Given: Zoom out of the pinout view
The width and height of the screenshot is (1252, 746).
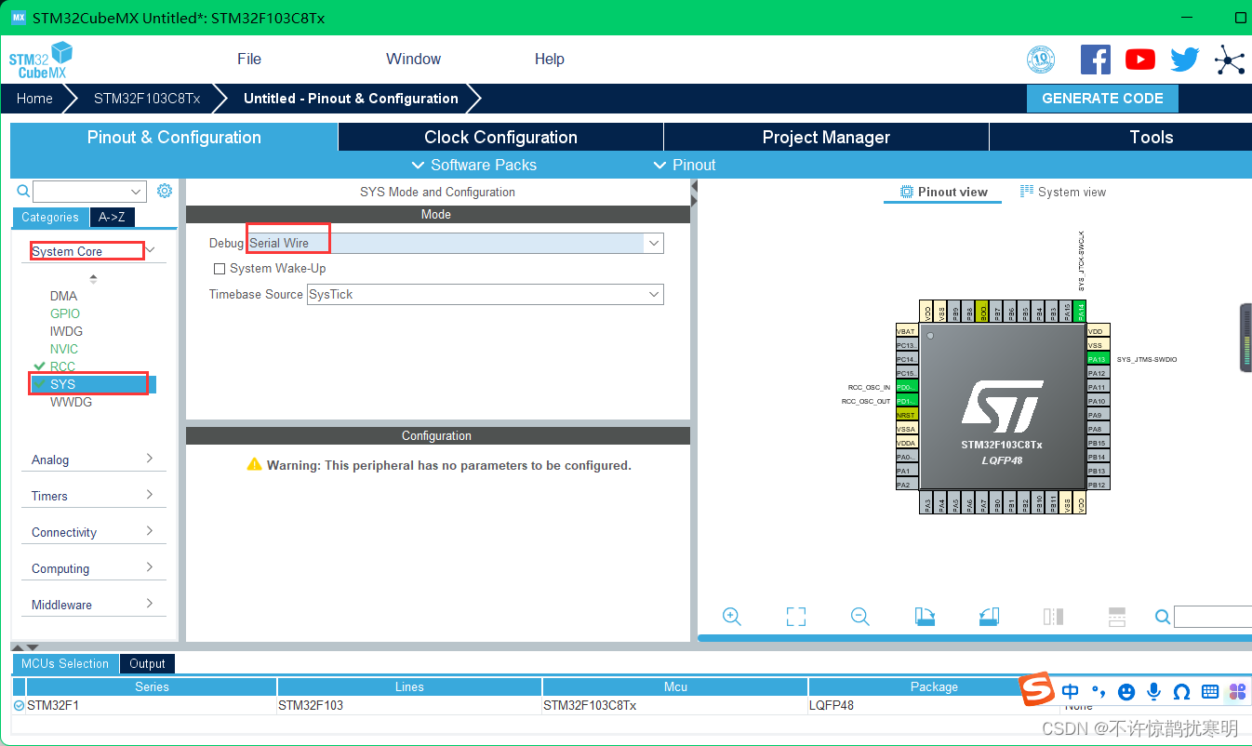Looking at the screenshot, I should click(x=860, y=617).
